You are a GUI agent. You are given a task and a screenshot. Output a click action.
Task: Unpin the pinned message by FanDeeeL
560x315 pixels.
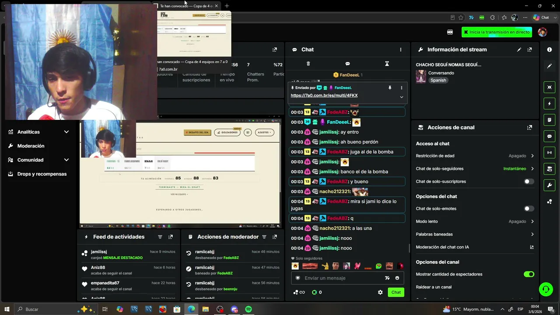click(x=390, y=87)
